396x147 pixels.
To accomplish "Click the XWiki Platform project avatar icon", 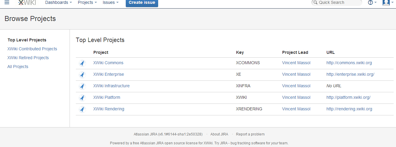I will pyautogui.click(x=82, y=98).
